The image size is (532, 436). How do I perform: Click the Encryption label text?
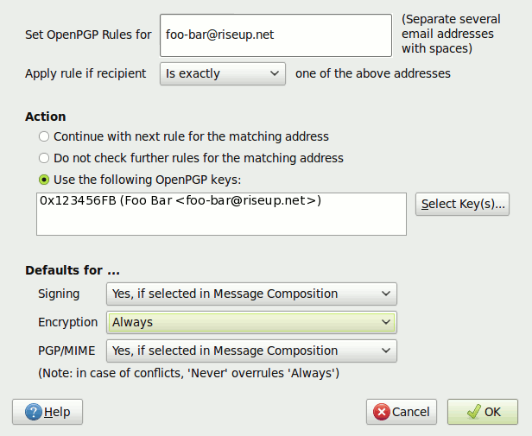tap(67, 322)
